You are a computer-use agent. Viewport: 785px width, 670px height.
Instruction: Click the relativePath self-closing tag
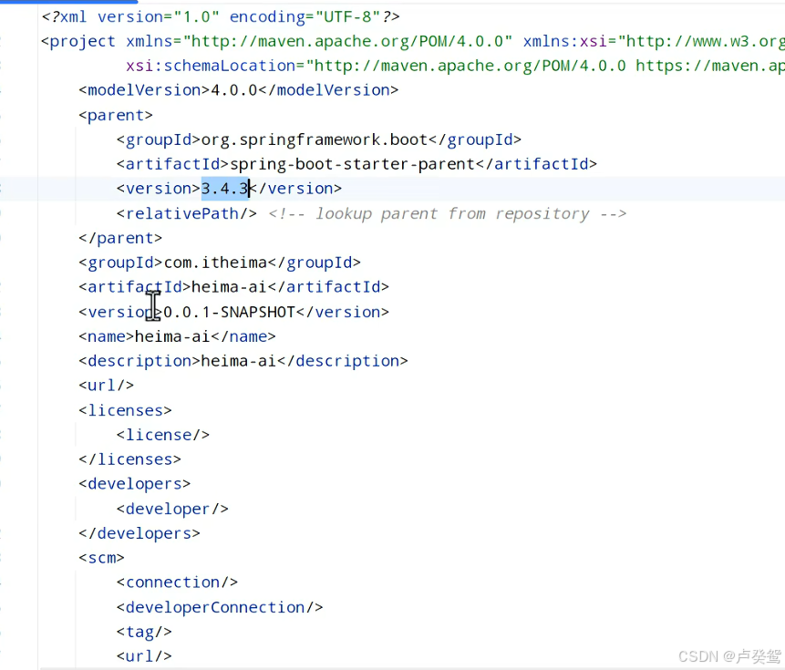point(187,213)
